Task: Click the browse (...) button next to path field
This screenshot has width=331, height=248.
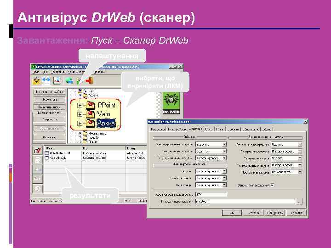Action: [299, 202]
